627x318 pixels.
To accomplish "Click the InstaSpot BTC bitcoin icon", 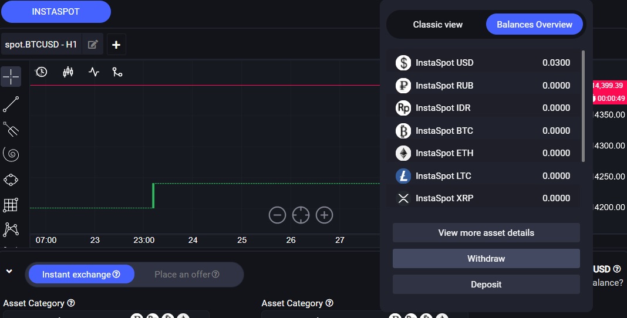I will (x=403, y=131).
